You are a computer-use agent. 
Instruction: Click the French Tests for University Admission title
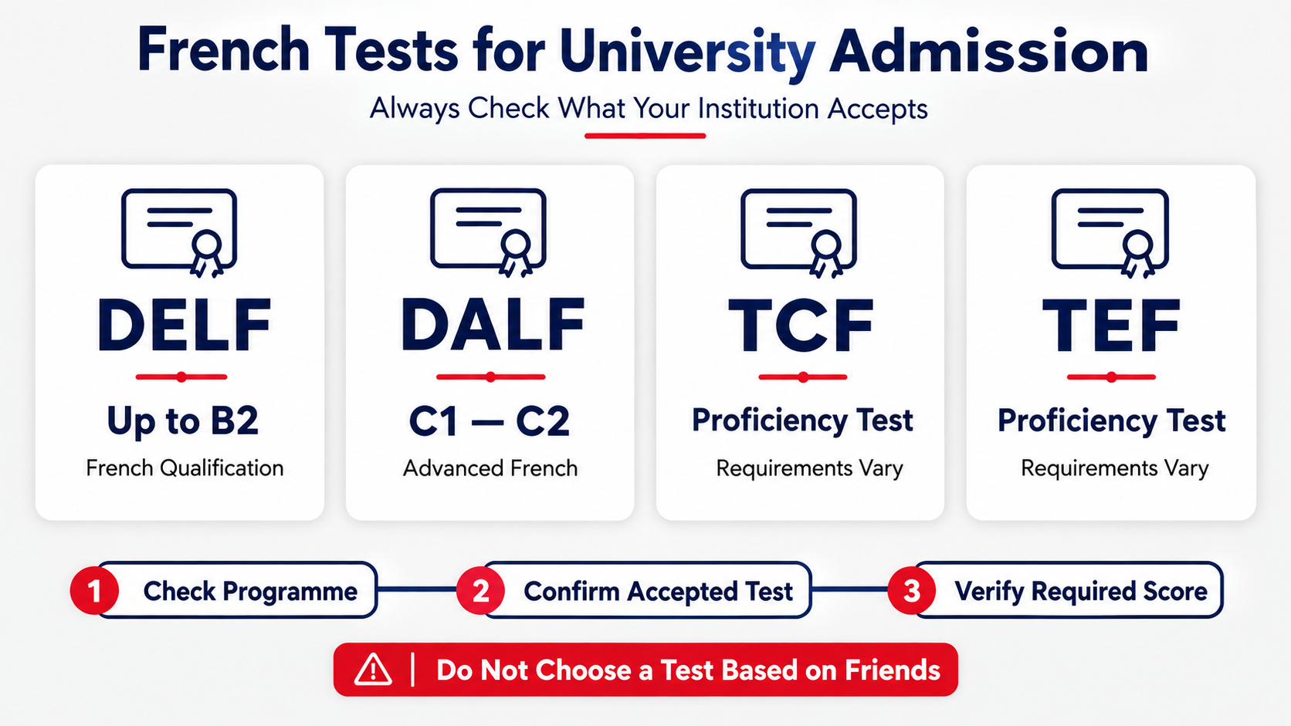point(643,52)
